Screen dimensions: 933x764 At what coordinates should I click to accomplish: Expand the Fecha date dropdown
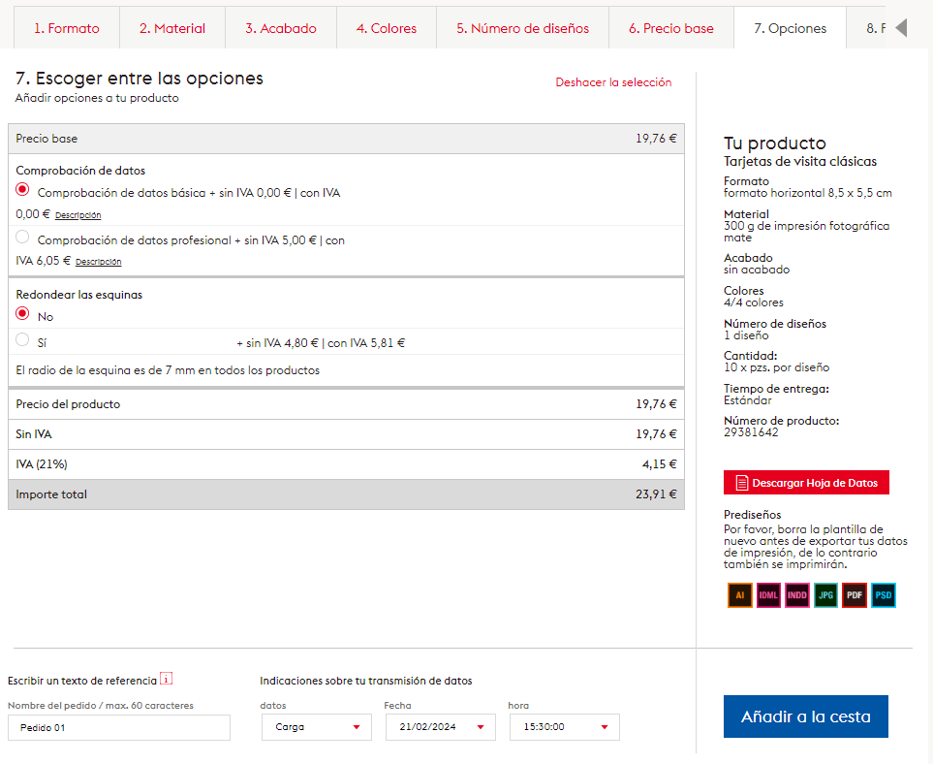(x=440, y=727)
